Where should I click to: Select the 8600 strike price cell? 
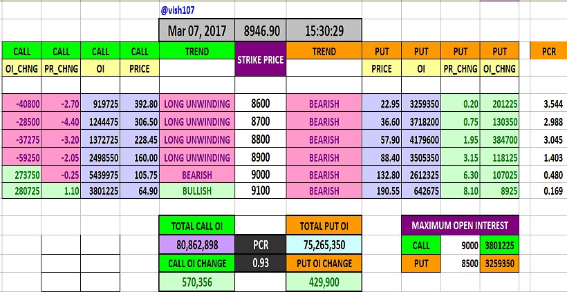[x=261, y=103]
